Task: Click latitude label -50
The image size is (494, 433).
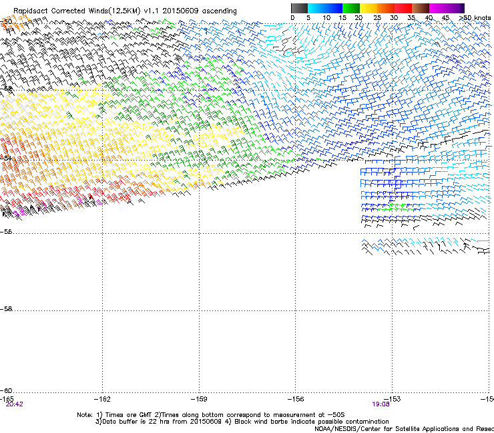Action: click(x=6, y=22)
